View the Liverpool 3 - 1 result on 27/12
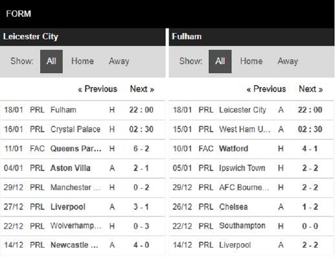 click(x=83, y=207)
